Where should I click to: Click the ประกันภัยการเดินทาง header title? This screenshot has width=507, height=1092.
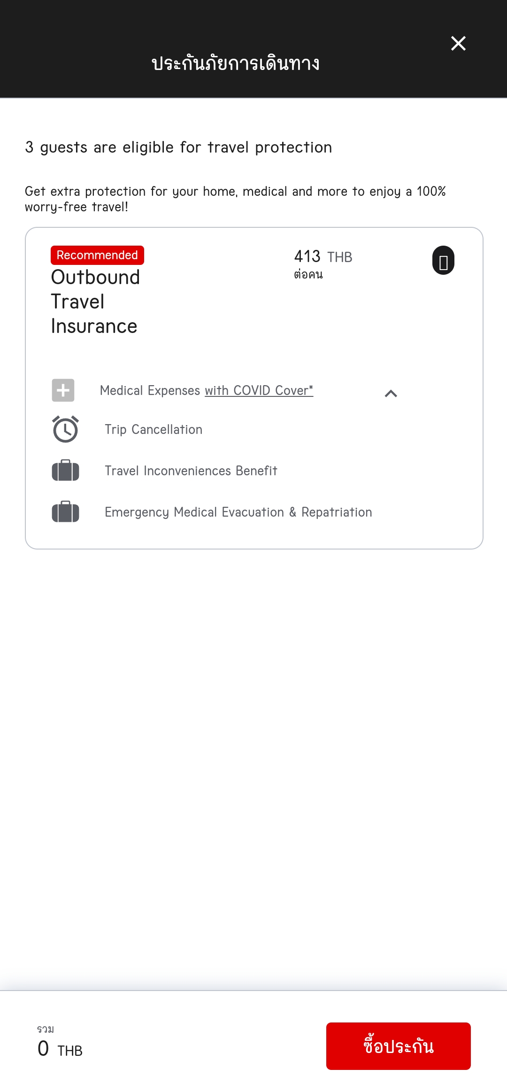click(x=236, y=63)
